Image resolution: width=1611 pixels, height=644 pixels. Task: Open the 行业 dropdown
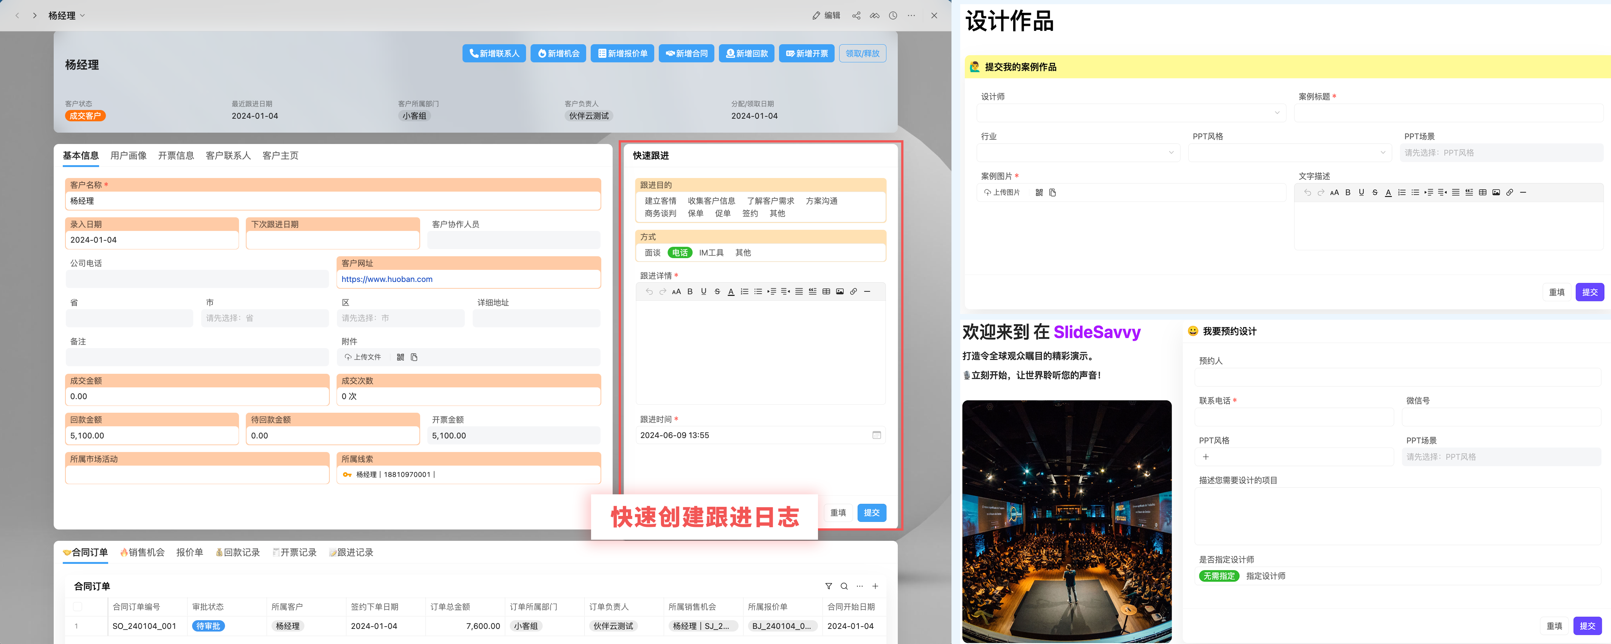pos(1077,153)
